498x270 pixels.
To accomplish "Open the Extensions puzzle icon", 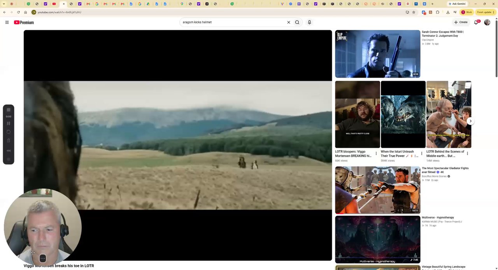I will (437, 12).
